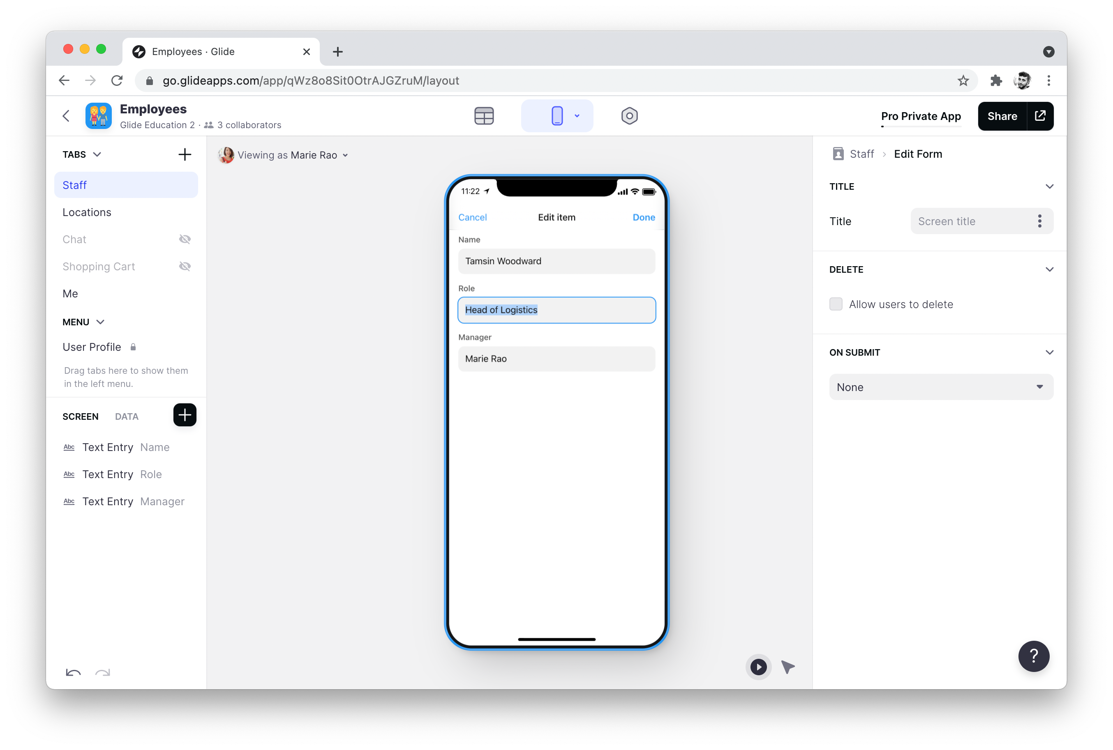Screen dimensions: 1113x750
Task: Toggle Shopping Cart tab visibility icon
Action: [185, 267]
